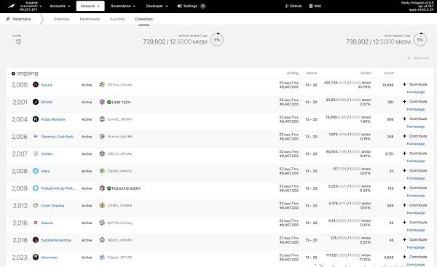Click the Contribute plus icon for Mars
Image resolution: width=437 pixels, height=267 pixels.
404,171
